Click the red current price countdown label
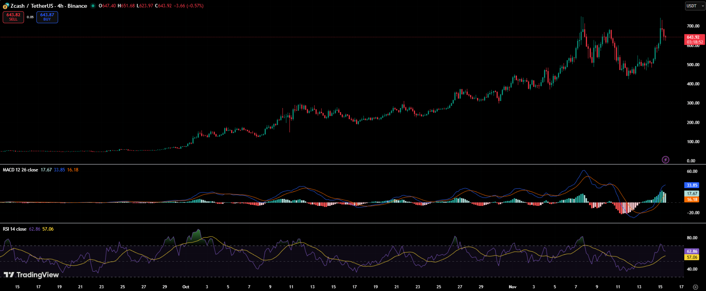Image resolution: width=706 pixels, height=291 pixels. pos(694,39)
